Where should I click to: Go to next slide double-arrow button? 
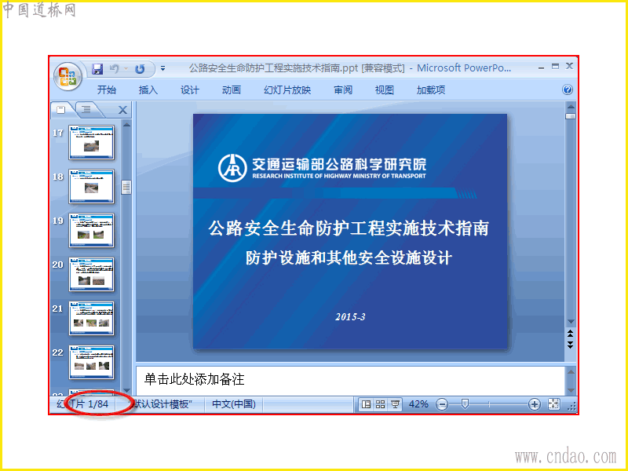pos(571,345)
